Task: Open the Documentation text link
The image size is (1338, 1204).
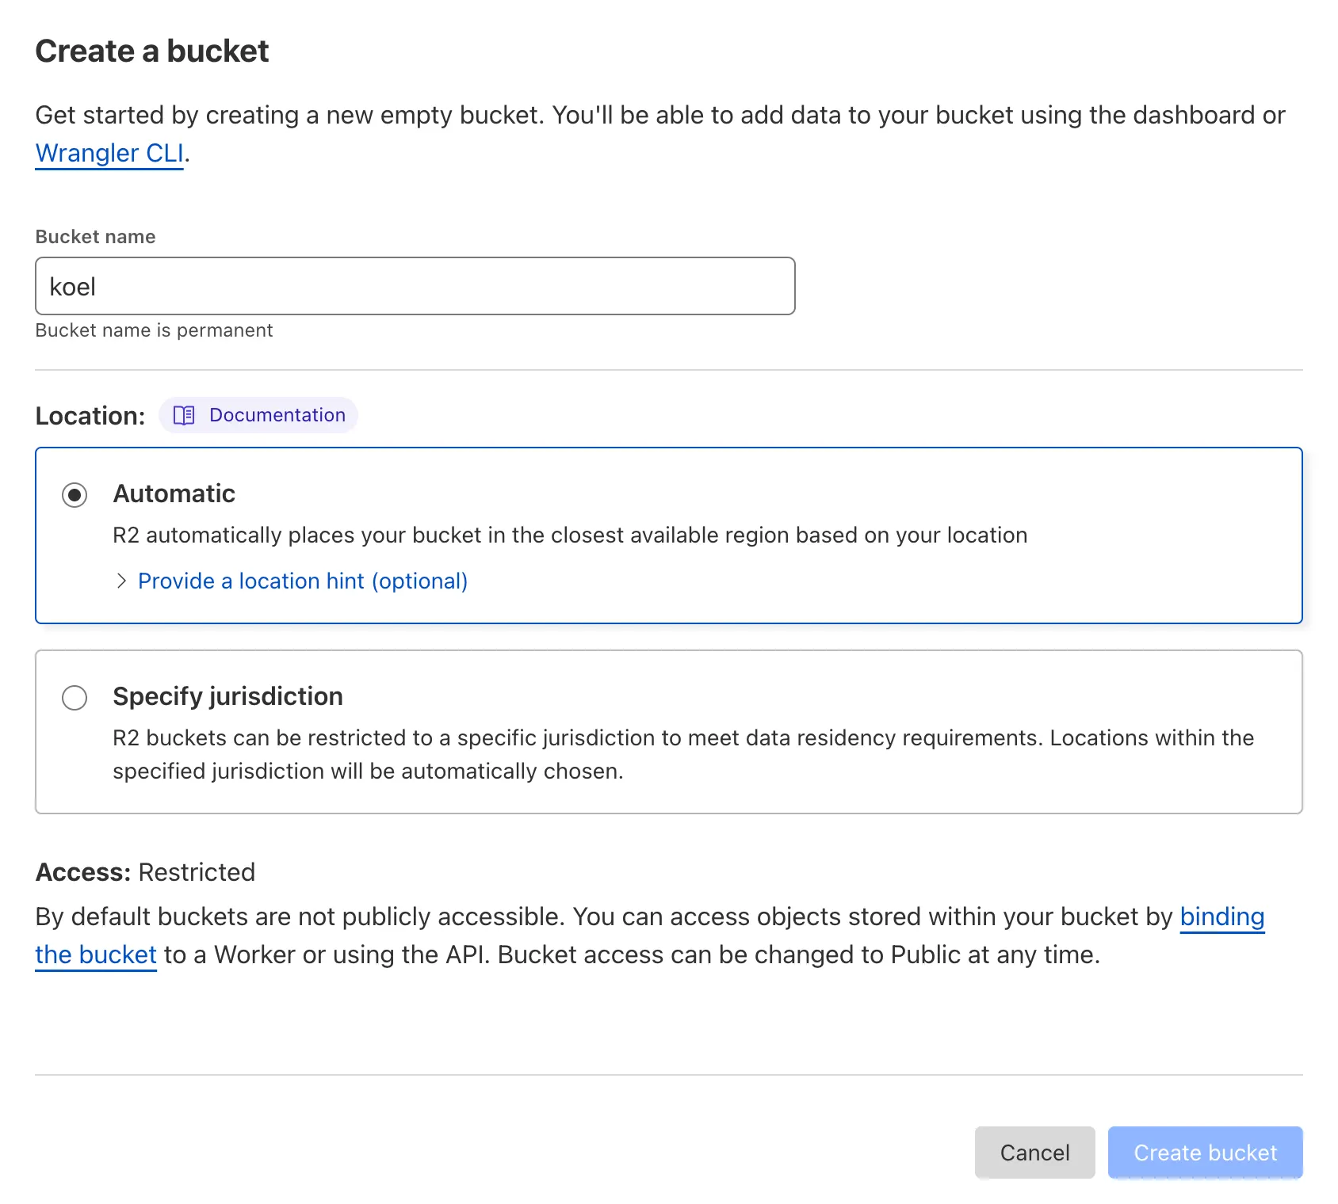Action: point(277,415)
